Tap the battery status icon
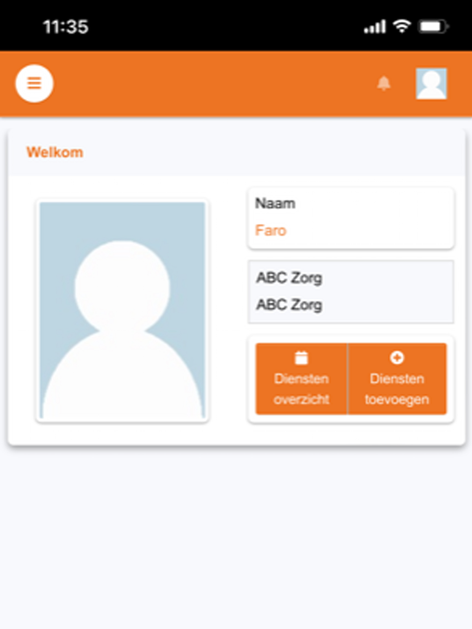The height and width of the screenshot is (629, 472). [x=433, y=26]
